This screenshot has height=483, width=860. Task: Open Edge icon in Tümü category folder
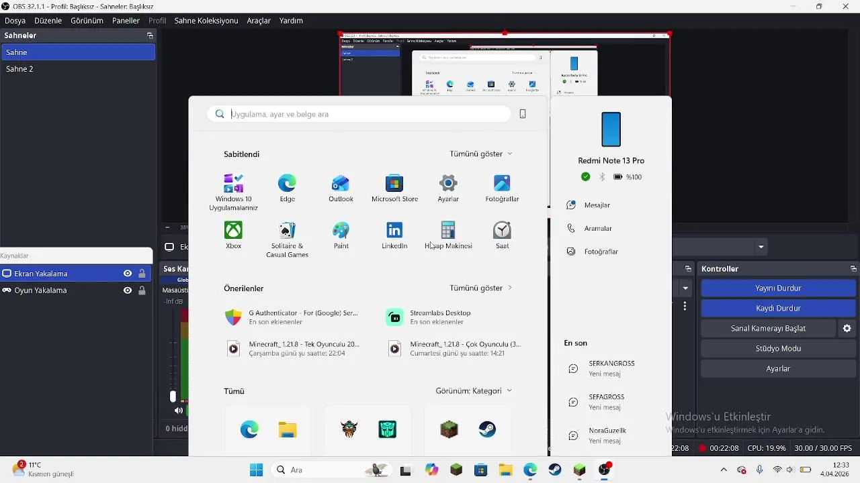coord(249,429)
